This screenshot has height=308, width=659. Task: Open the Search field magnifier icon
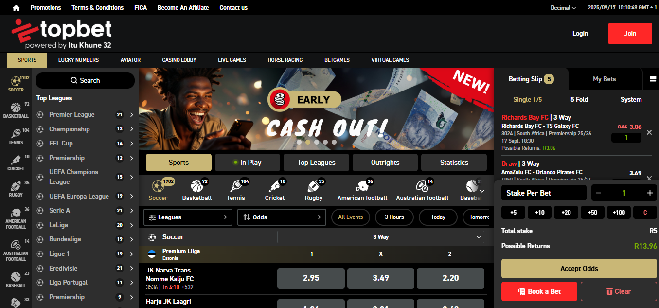(74, 80)
